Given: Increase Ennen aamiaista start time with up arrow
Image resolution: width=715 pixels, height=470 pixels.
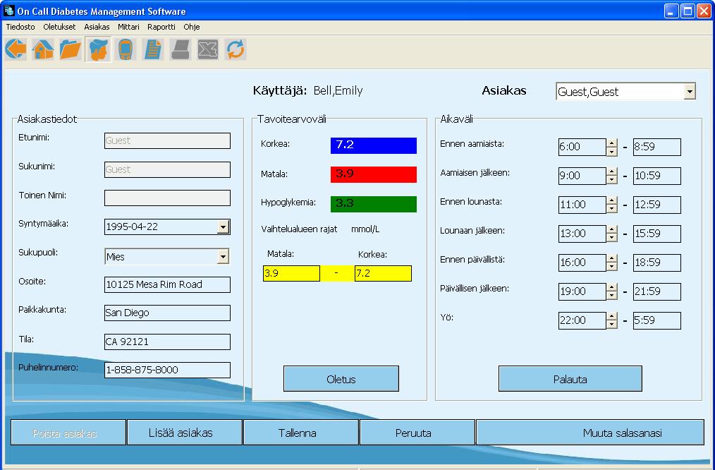Looking at the screenshot, I should tap(611, 143).
